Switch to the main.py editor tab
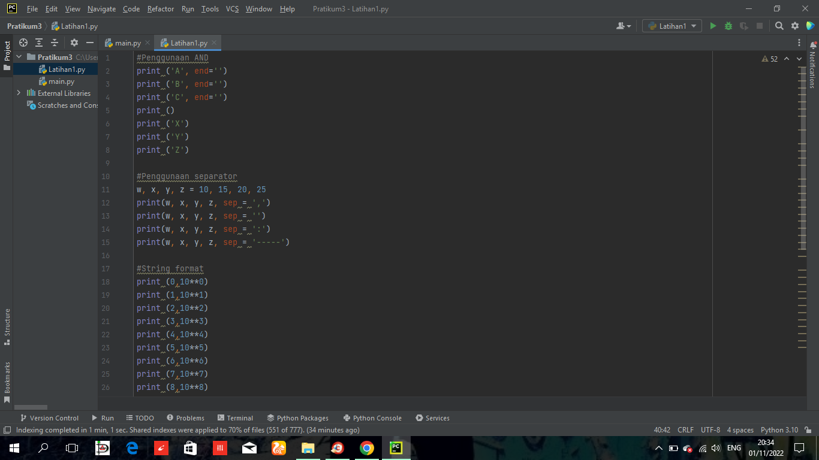 (128, 43)
